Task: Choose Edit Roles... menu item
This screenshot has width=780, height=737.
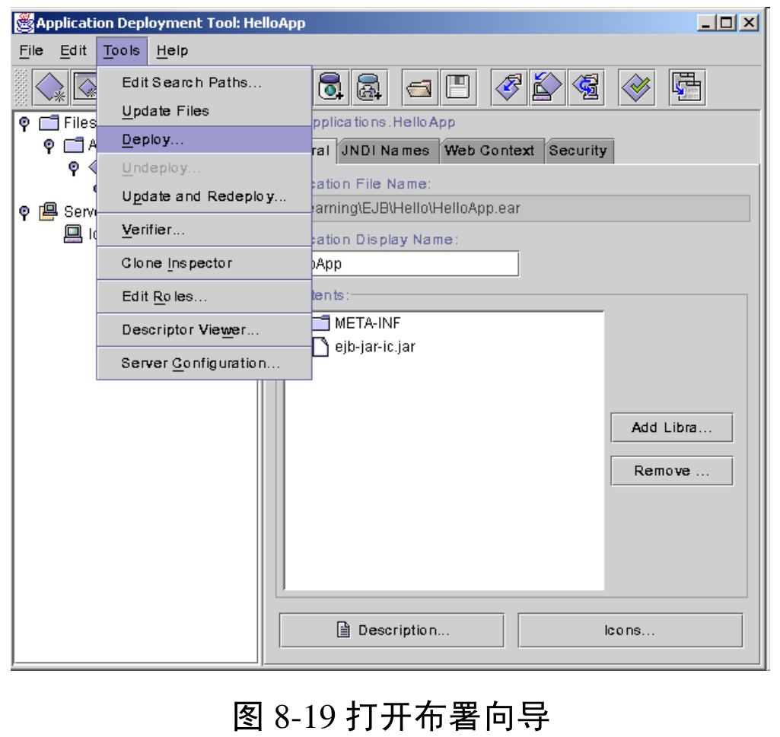Action: coord(204,297)
